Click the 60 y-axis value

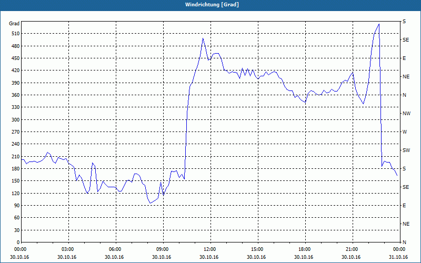pos(17,218)
